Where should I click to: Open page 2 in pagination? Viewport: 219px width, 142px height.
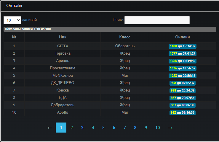(x=72, y=128)
